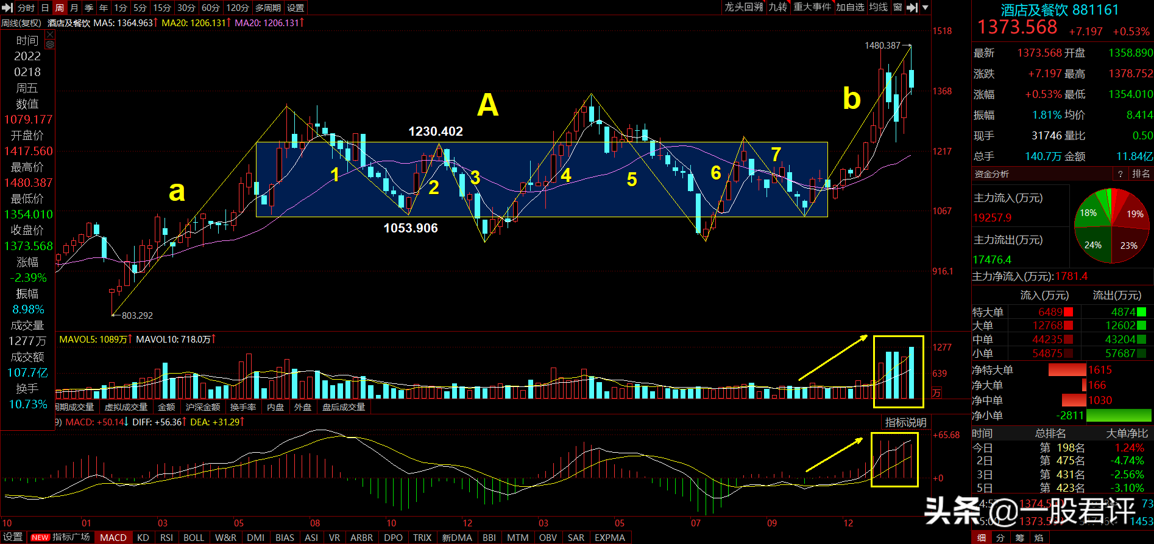Toggle 龙头回溯 overlay on chart
1154x544 pixels.
[743, 7]
